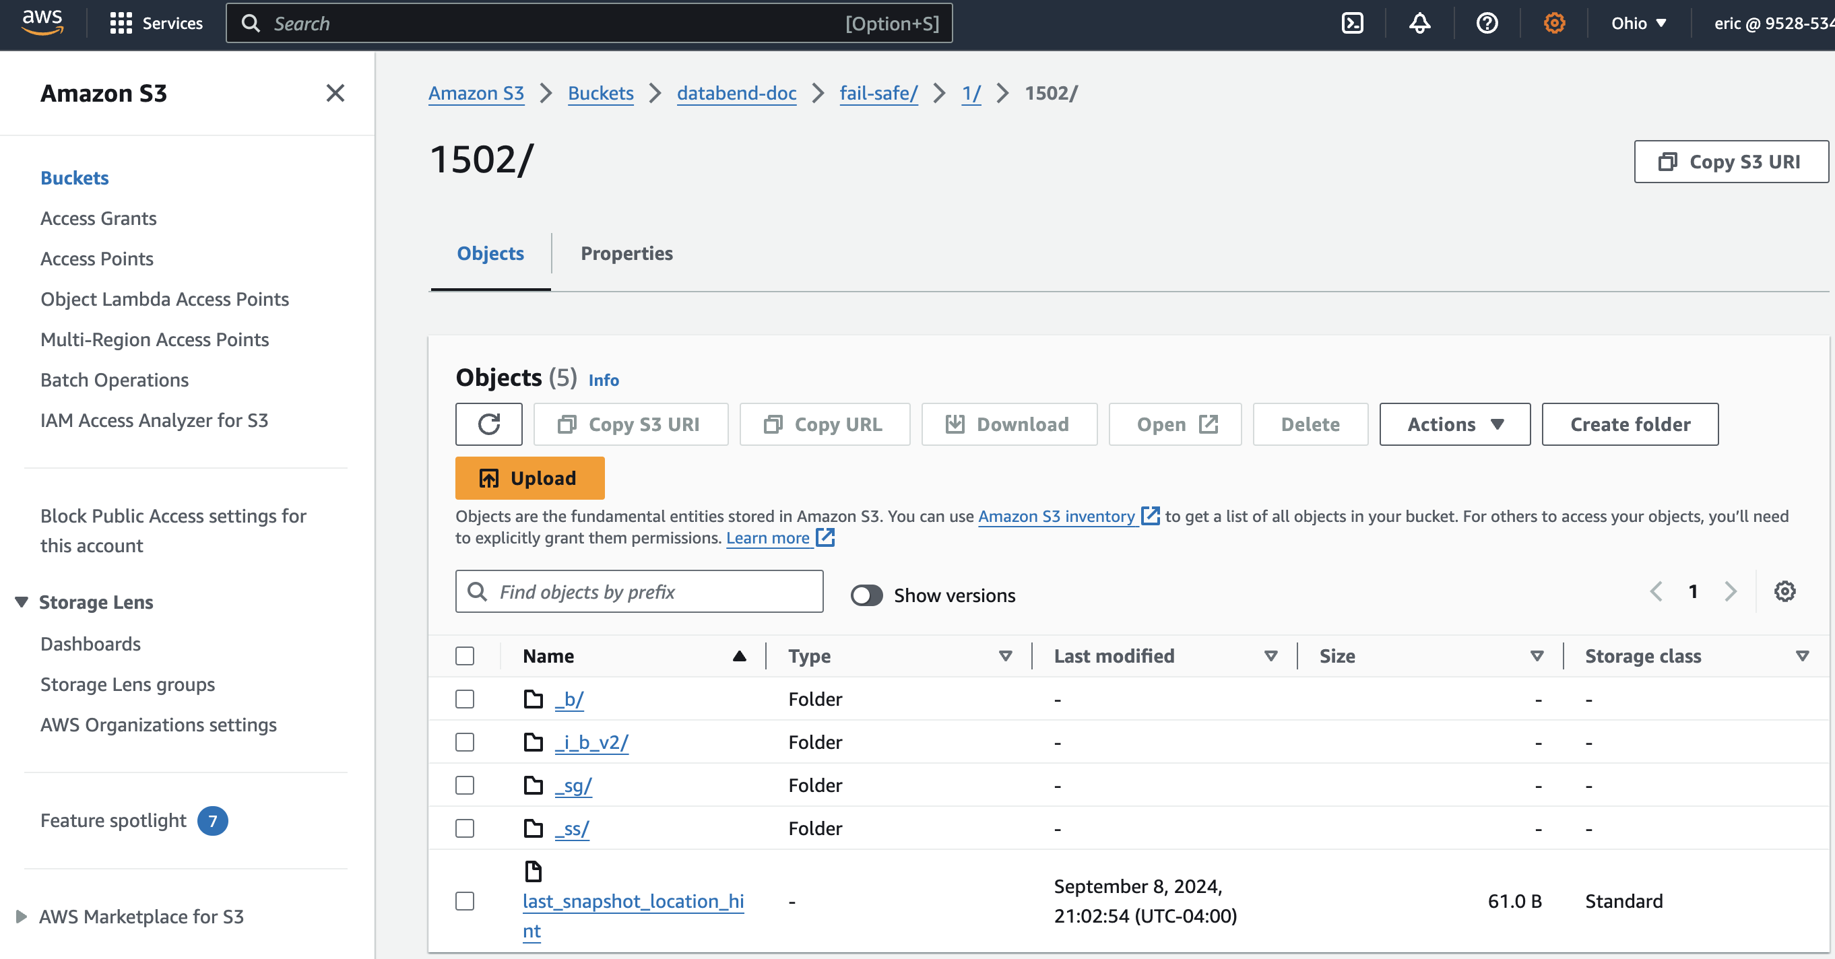
Task: Click the folder icon beside _ss/
Action: (533, 828)
